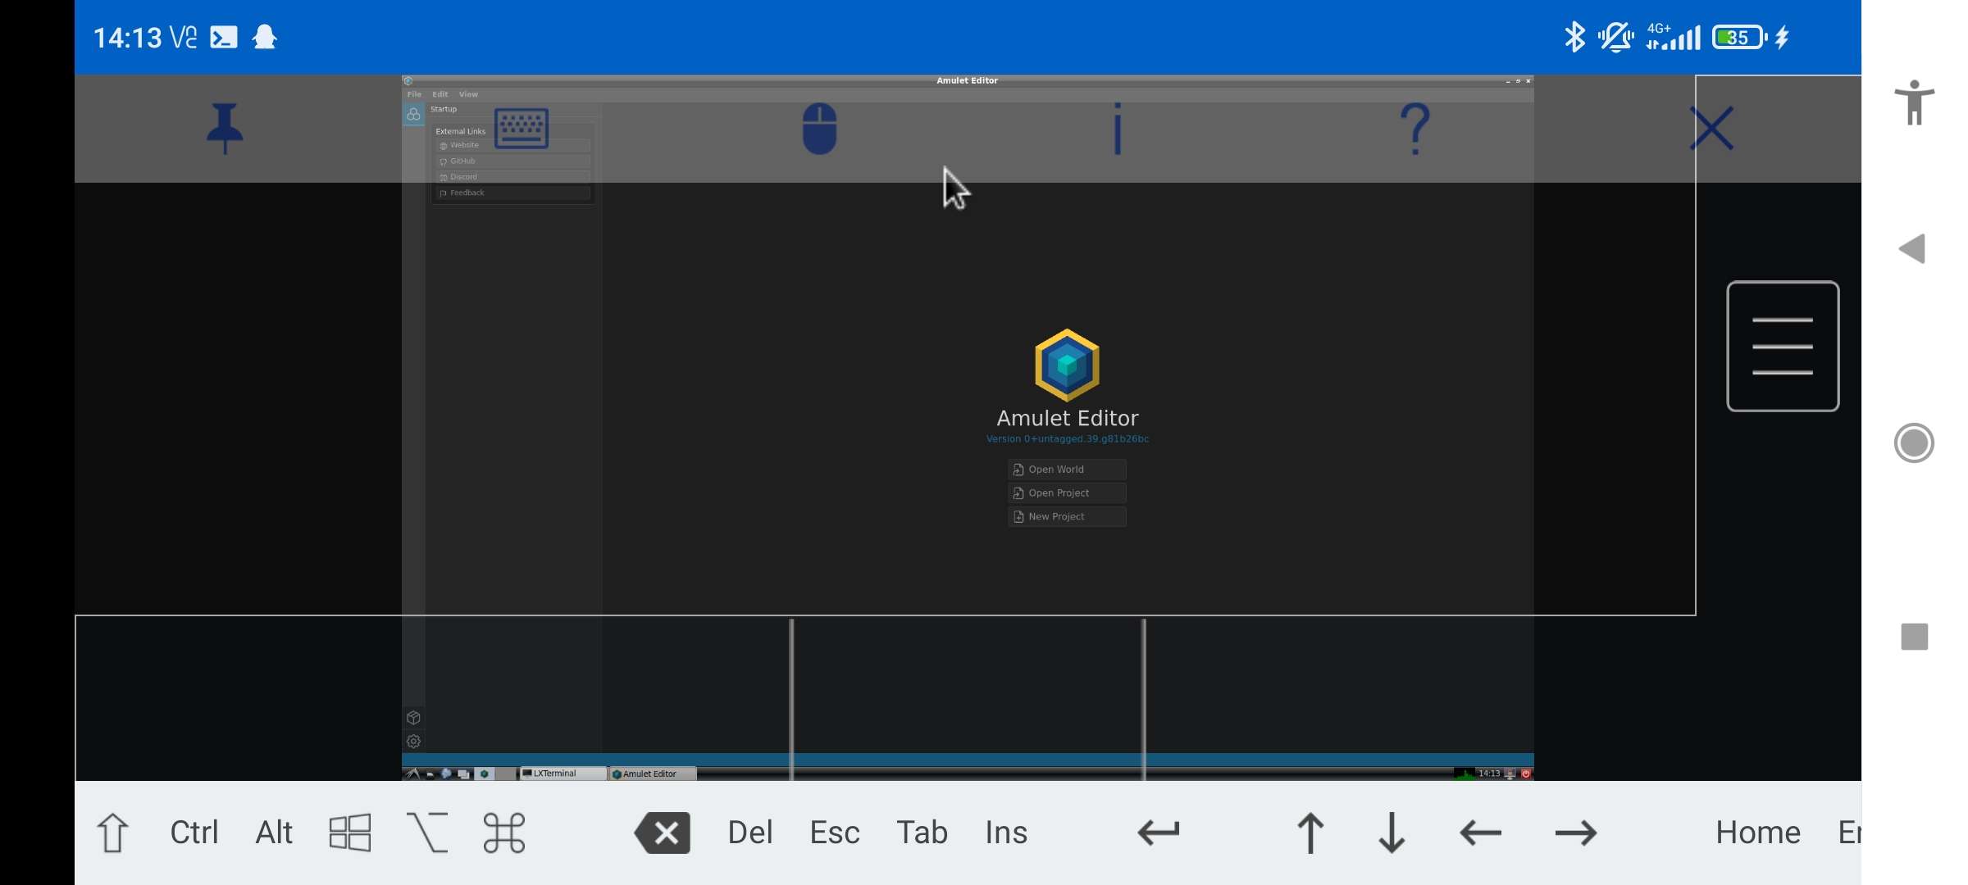Screen dimensions: 1968x885
Task: Toggle the Alt modifier key
Action: click(x=272, y=832)
